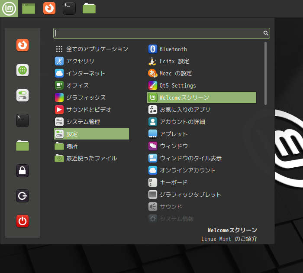Open グラフィックタブレット settings
The width and height of the screenshot is (303, 273).
click(202, 195)
